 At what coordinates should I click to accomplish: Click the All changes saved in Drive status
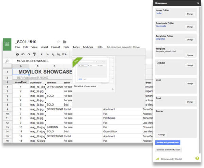[x=123, y=47]
